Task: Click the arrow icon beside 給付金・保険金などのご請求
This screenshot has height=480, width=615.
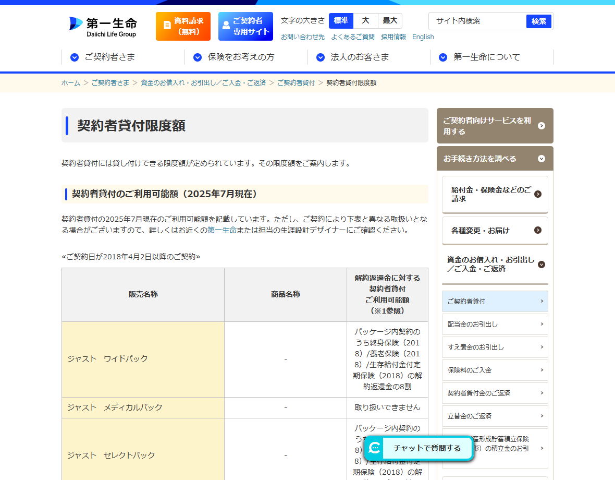Action: point(538,194)
